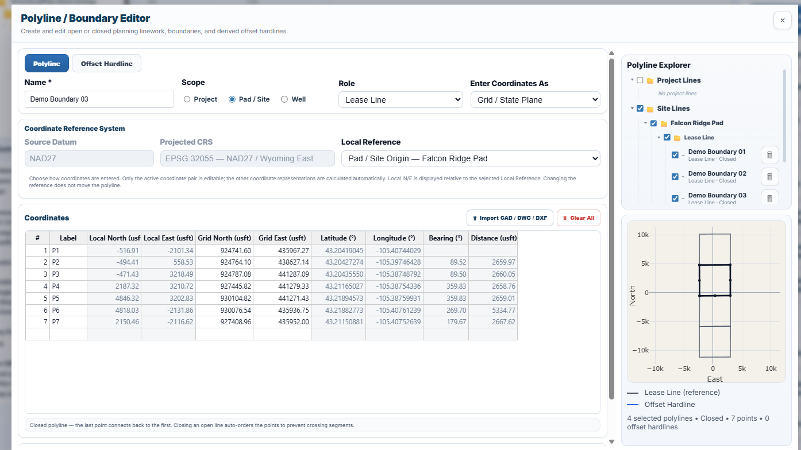Collapse the Site Lines tree node arrow

632,108
